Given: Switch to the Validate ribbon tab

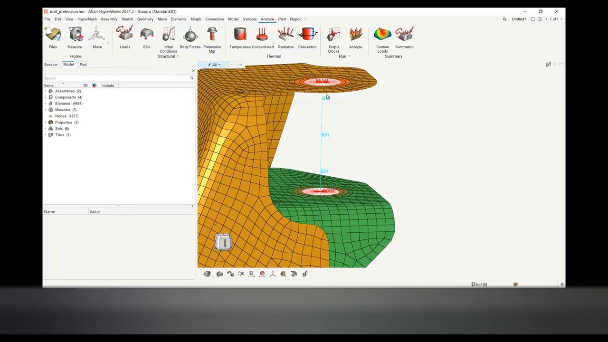Looking at the screenshot, I should [x=250, y=19].
